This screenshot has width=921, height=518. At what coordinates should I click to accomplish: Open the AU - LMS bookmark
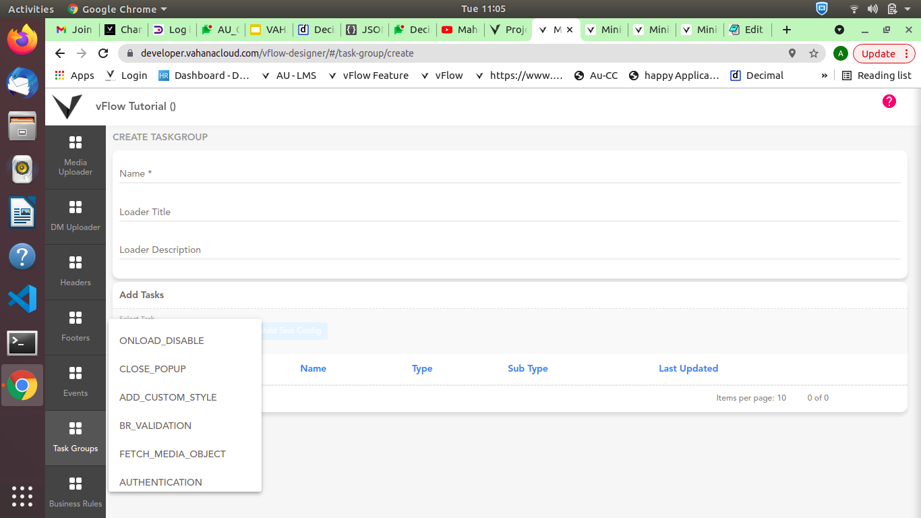(289, 76)
